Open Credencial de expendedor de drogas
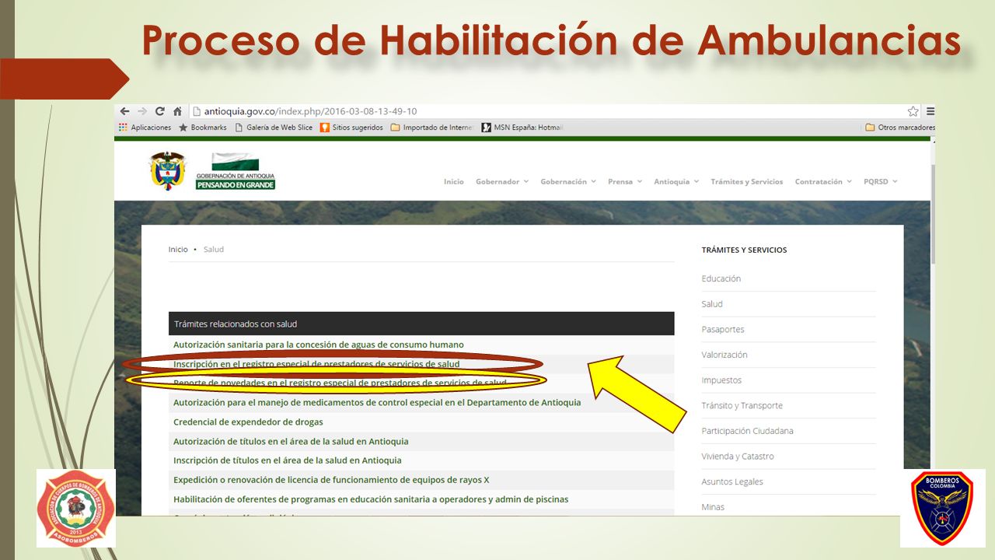The width and height of the screenshot is (995, 560). coord(248,422)
